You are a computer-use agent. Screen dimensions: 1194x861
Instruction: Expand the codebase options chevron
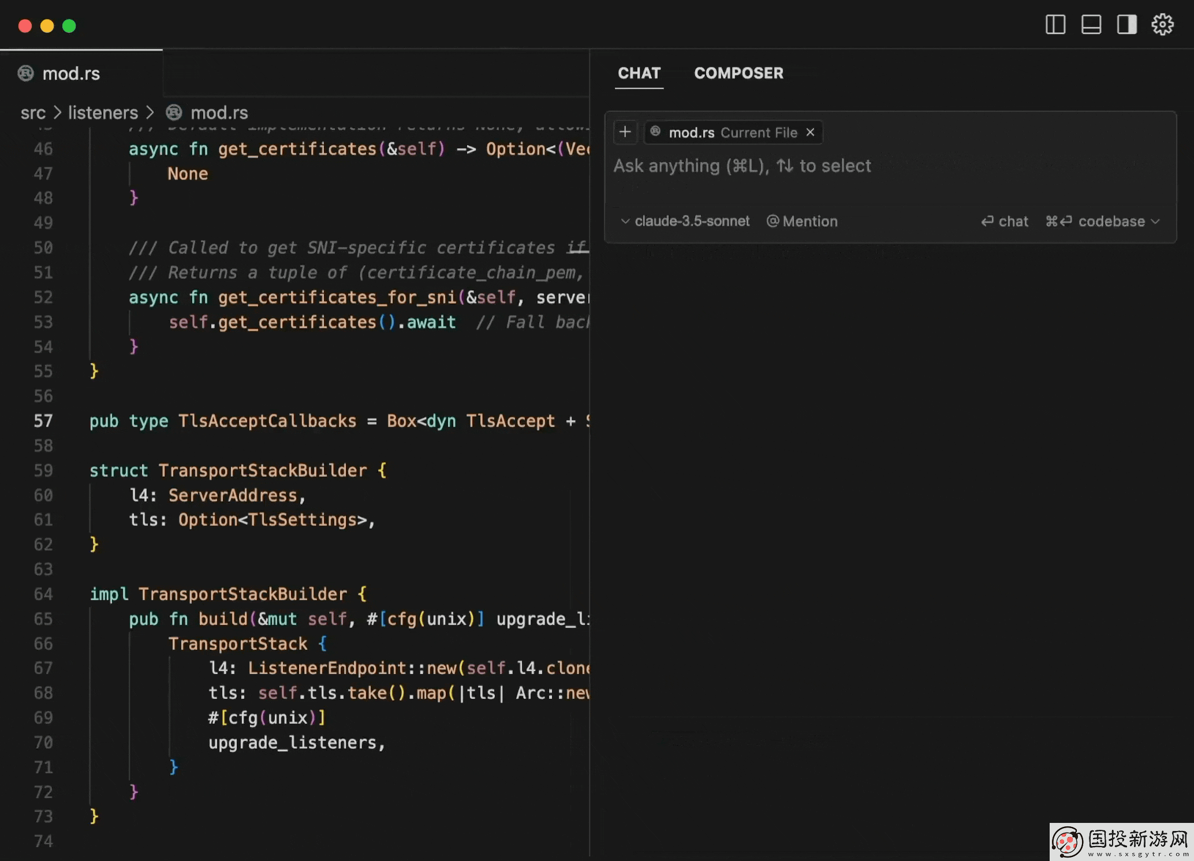(1155, 222)
